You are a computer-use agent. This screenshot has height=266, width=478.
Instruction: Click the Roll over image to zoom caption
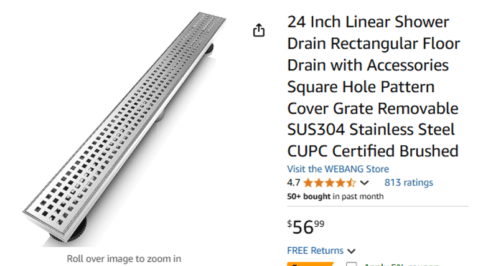(124, 259)
